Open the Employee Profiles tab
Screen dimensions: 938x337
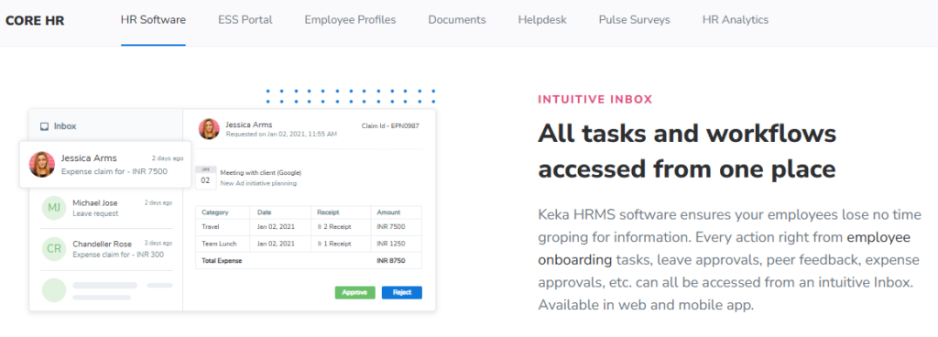350,20
